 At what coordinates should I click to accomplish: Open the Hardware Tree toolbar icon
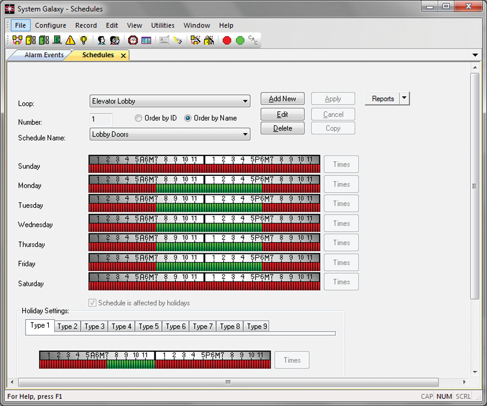click(x=18, y=40)
